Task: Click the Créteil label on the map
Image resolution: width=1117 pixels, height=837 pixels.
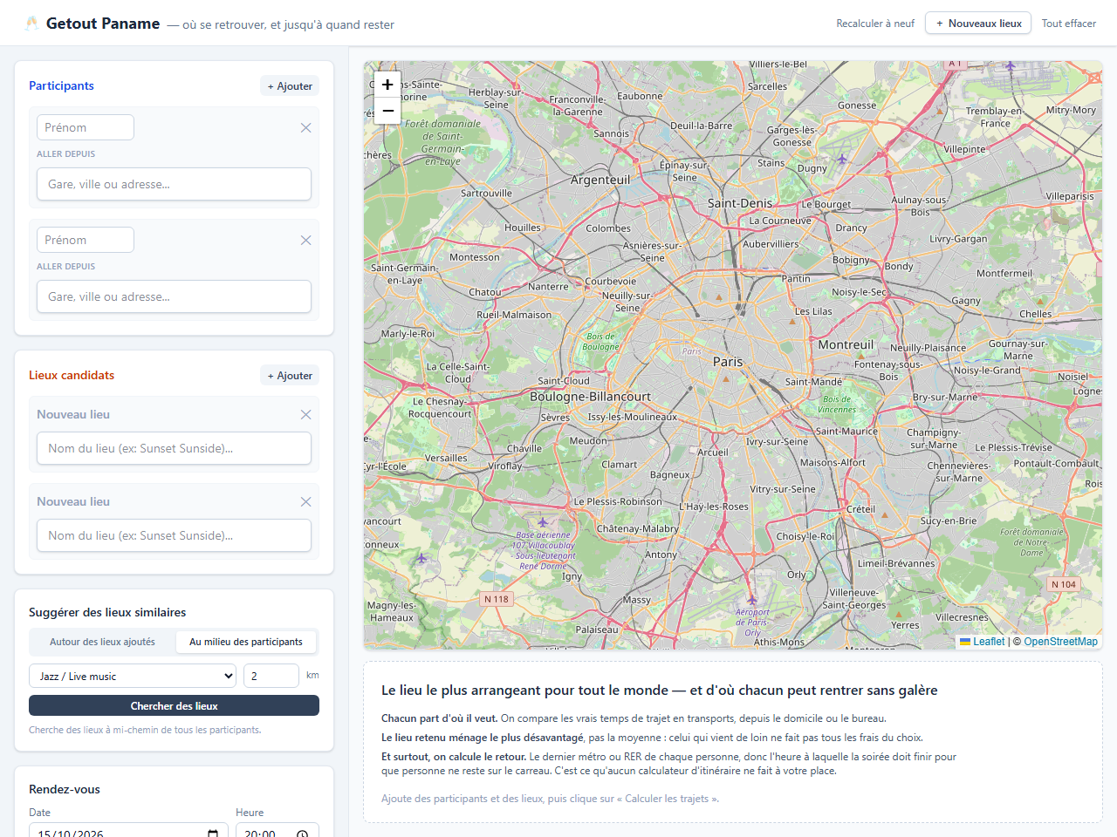Action: click(x=860, y=509)
